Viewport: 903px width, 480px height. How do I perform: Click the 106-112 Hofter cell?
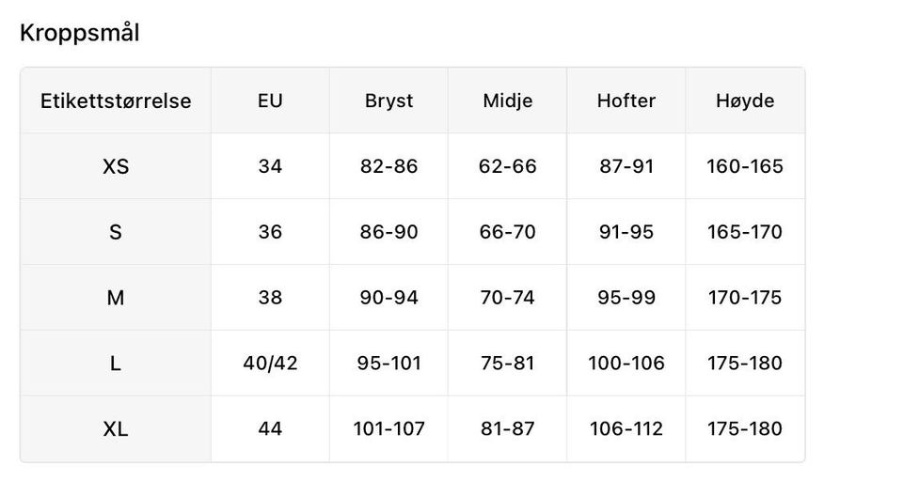coord(626,429)
